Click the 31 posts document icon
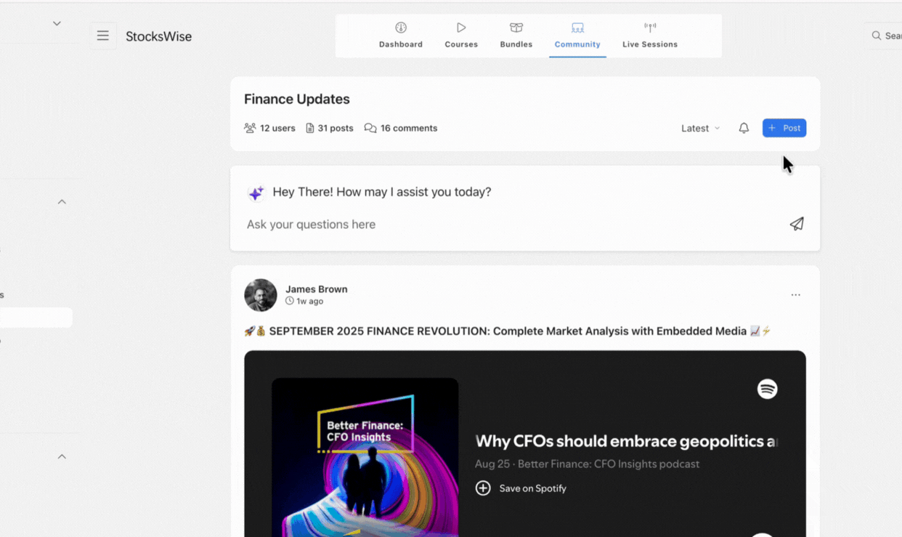Screen dimensions: 902x537 tap(310, 128)
